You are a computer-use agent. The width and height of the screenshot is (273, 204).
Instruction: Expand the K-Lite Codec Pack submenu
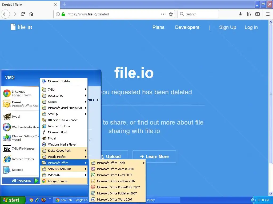click(x=64, y=151)
